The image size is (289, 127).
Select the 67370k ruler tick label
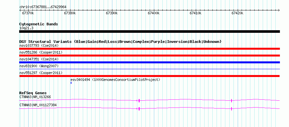coord(28,13)
